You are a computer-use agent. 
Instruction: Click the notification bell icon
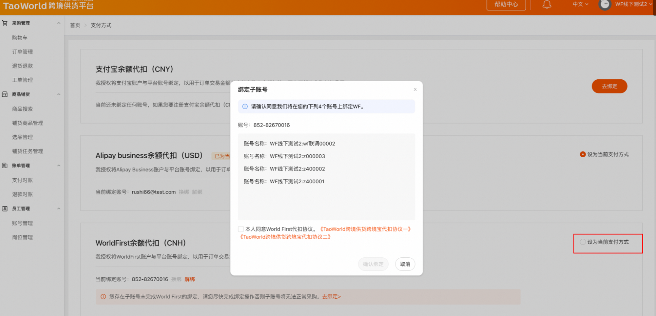tap(547, 5)
